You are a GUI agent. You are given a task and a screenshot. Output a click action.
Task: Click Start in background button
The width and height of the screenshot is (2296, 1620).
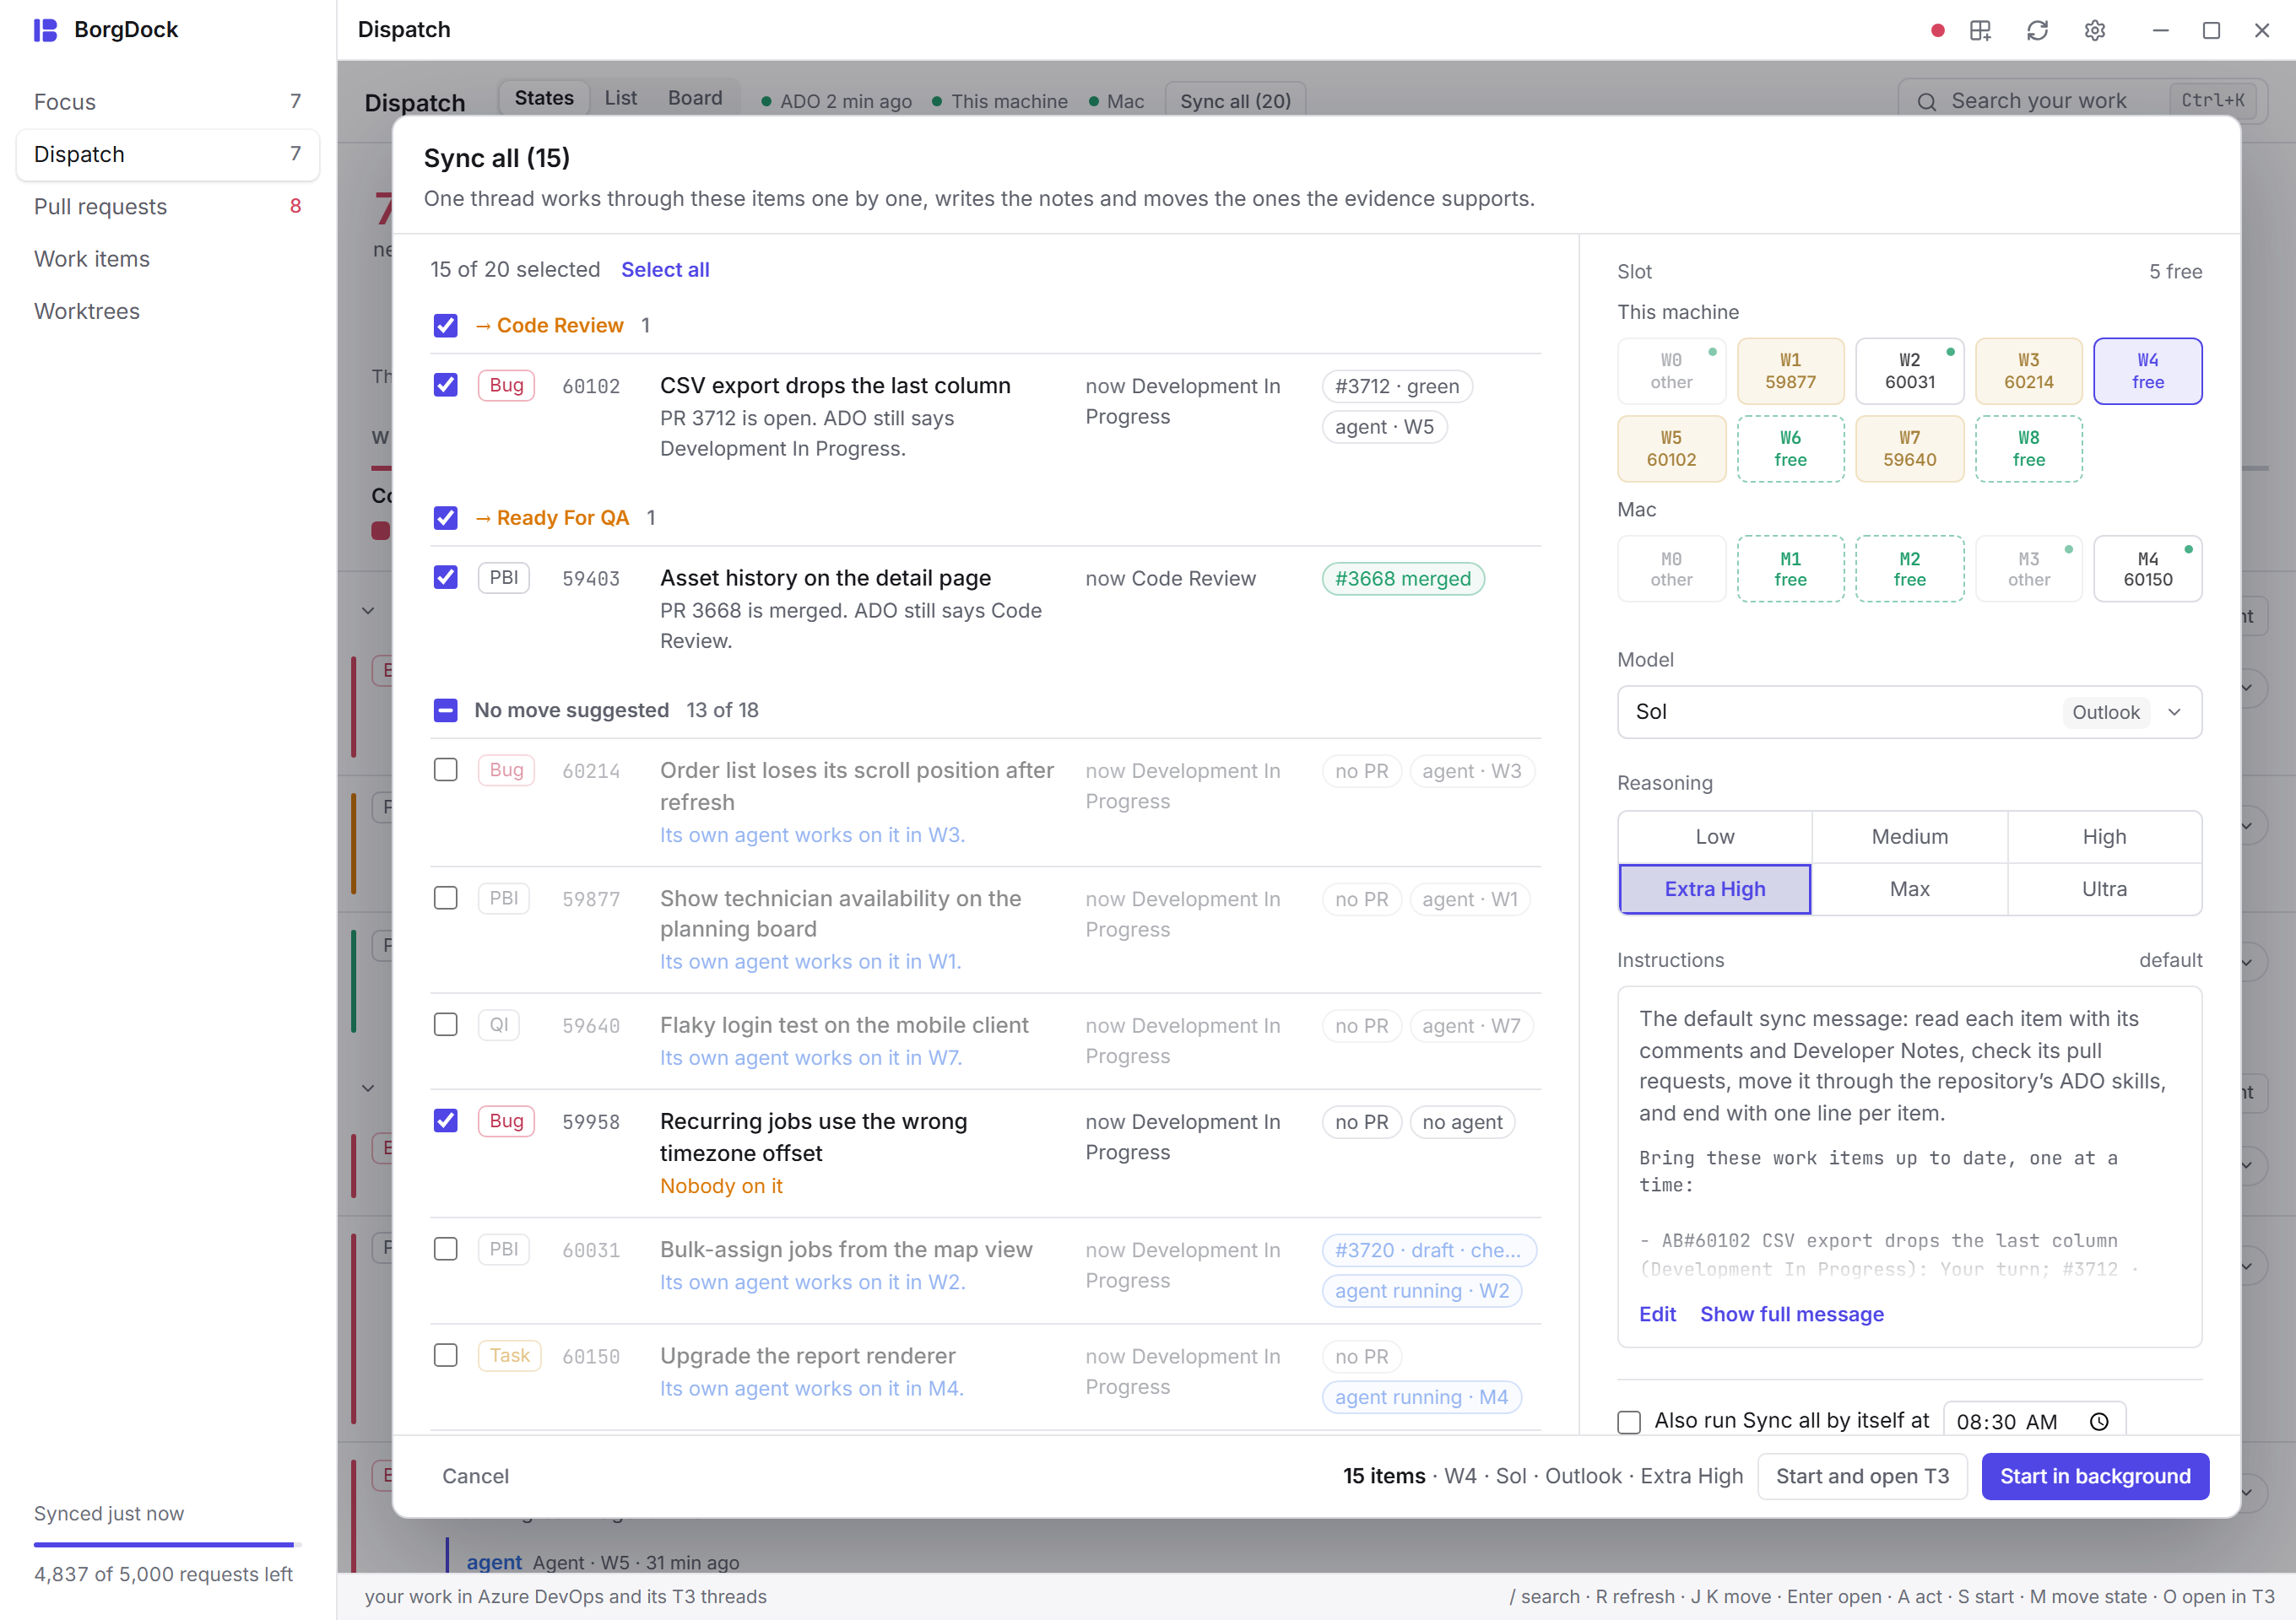pyautogui.click(x=2095, y=1476)
